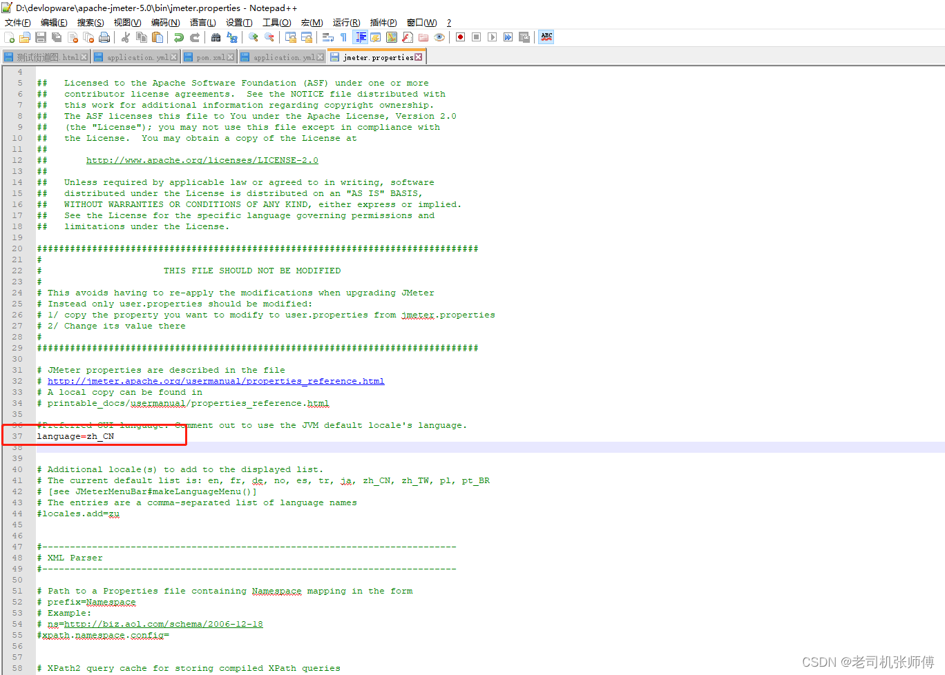
Task: Open the 文件(F) menu
Action: click(x=18, y=23)
